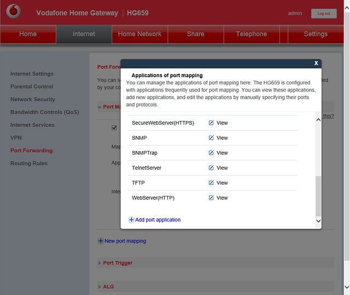Click TFTP name text

pyautogui.click(x=138, y=183)
